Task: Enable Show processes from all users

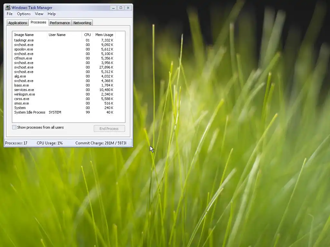Action: pyautogui.click(x=14, y=127)
